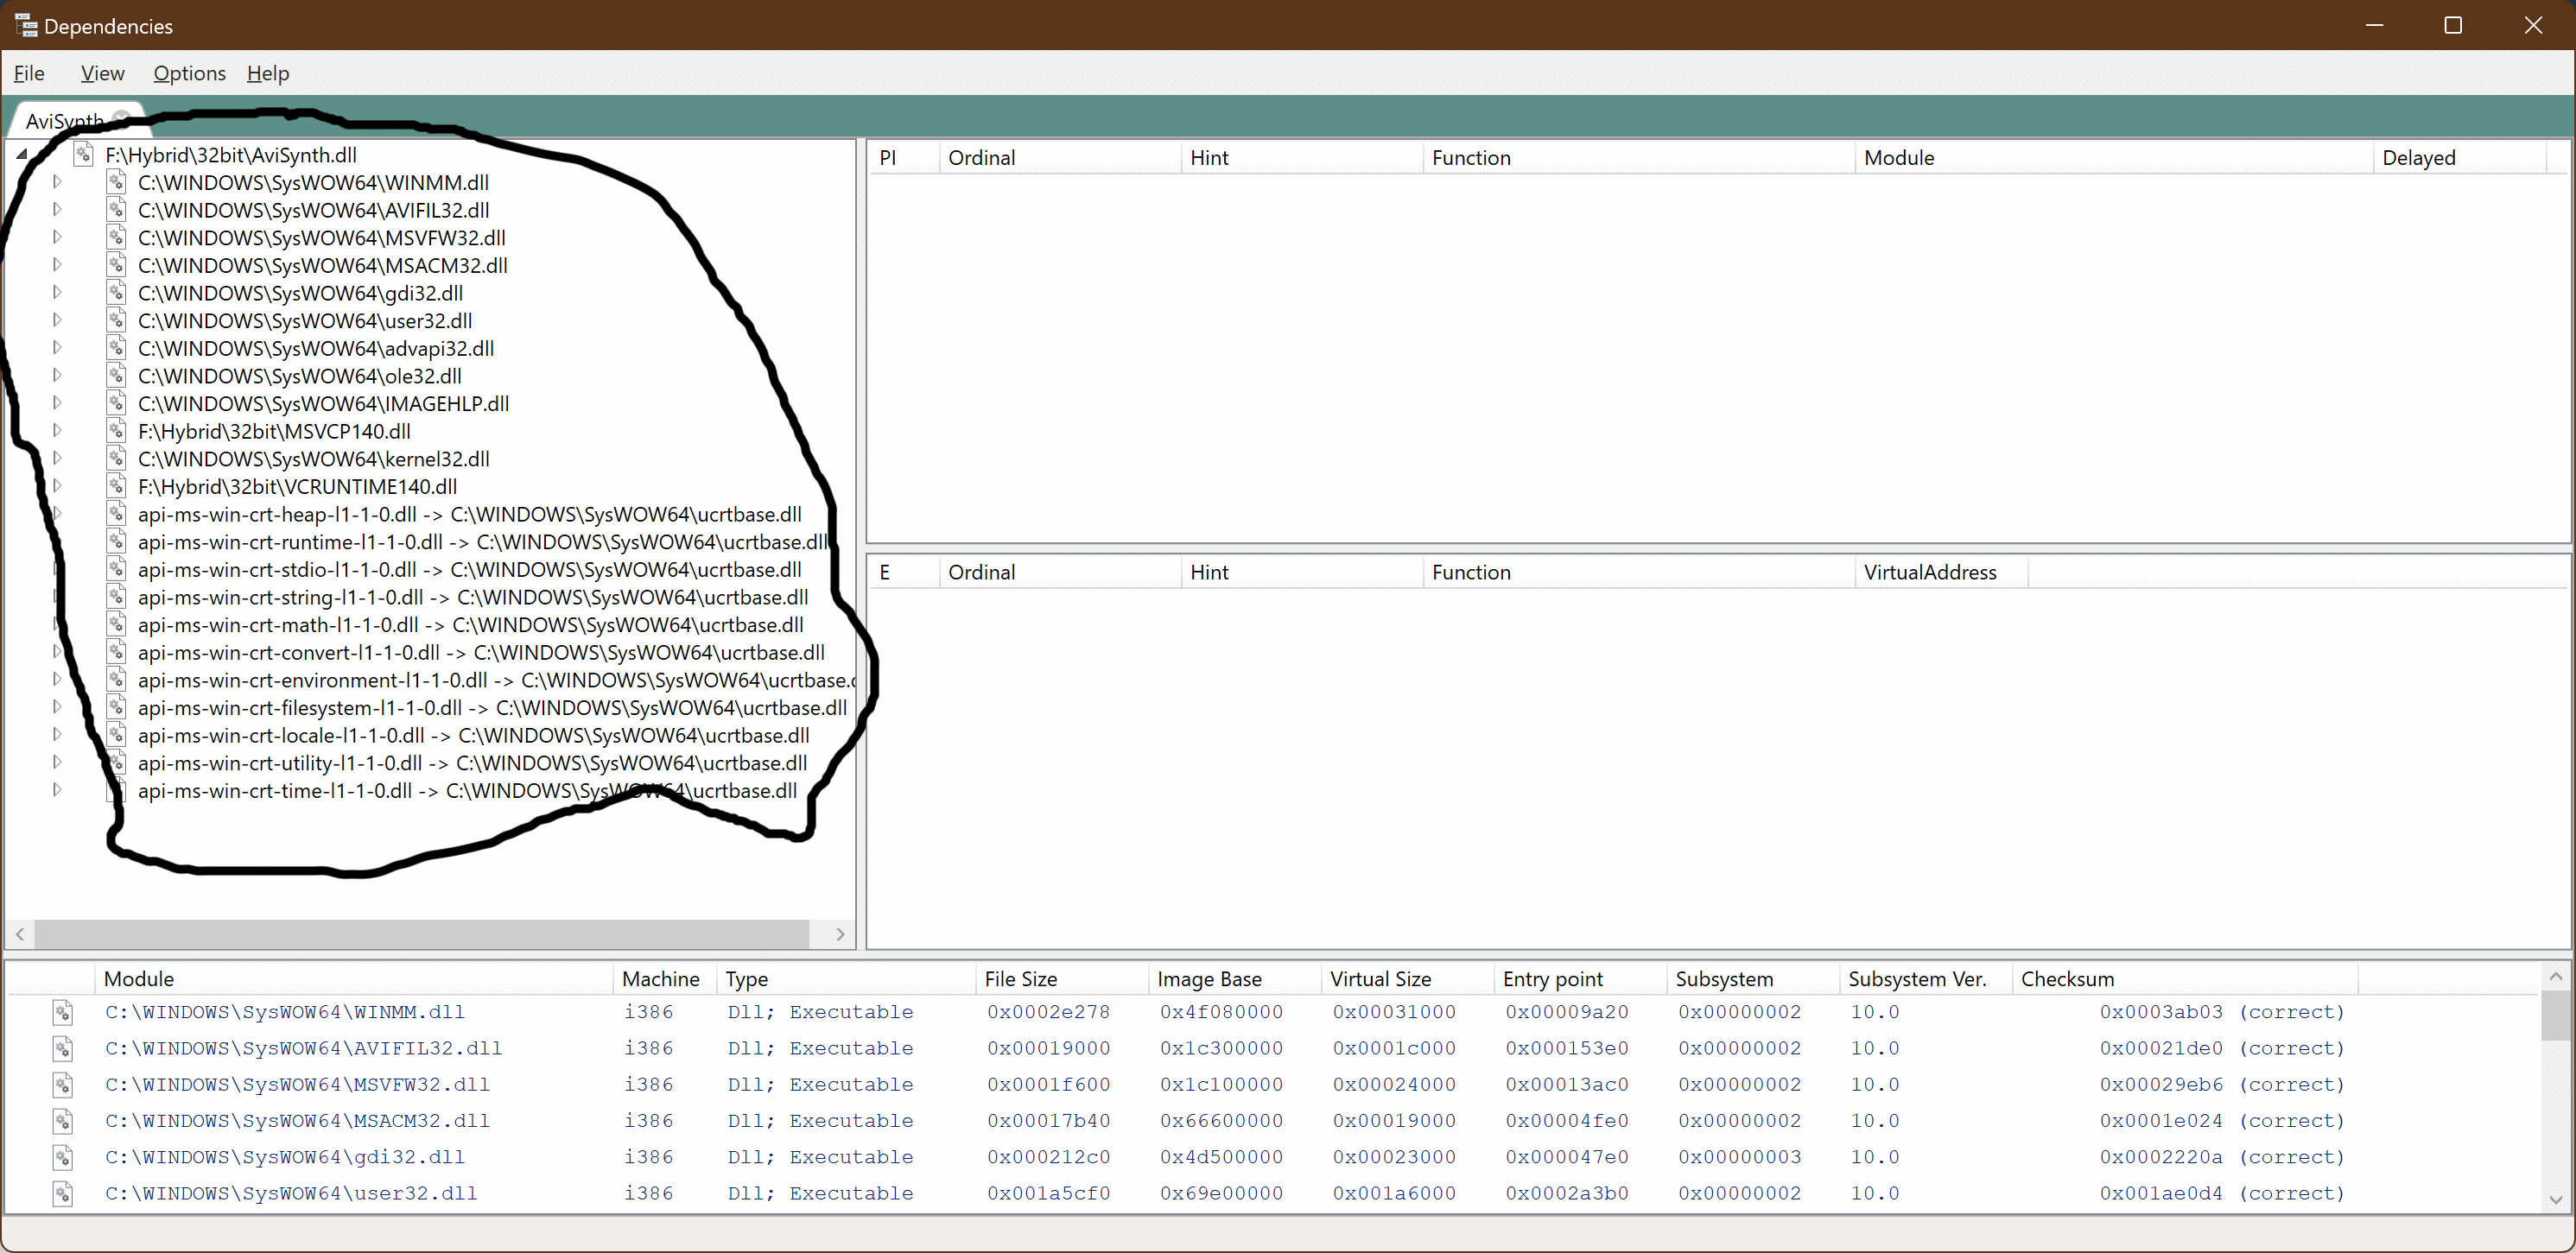The width and height of the screenshot is (2576, 1253).
Task: Collapse the AviSynth.dll root tree node
Action: (22, 155)
